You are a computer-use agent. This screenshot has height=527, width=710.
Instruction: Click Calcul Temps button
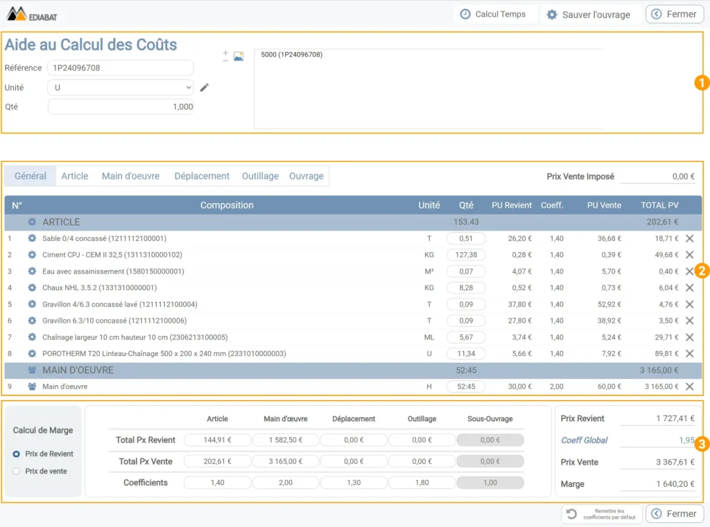tap(493, 15)
